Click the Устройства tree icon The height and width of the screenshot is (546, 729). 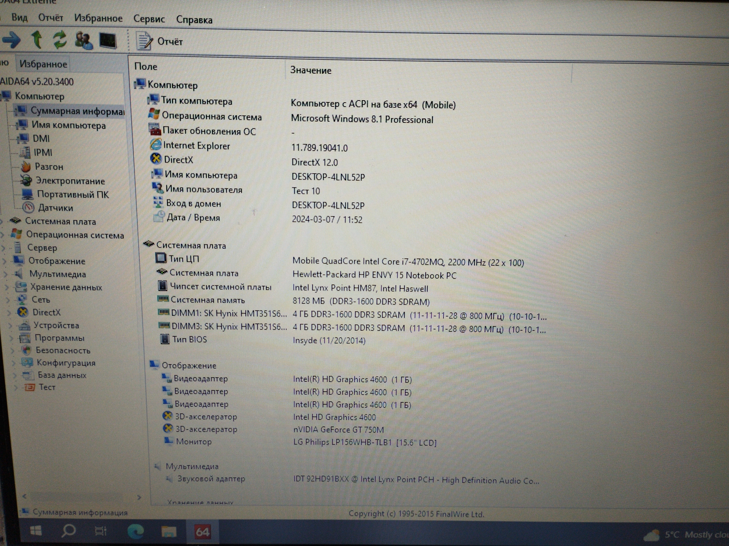(24, 325)
